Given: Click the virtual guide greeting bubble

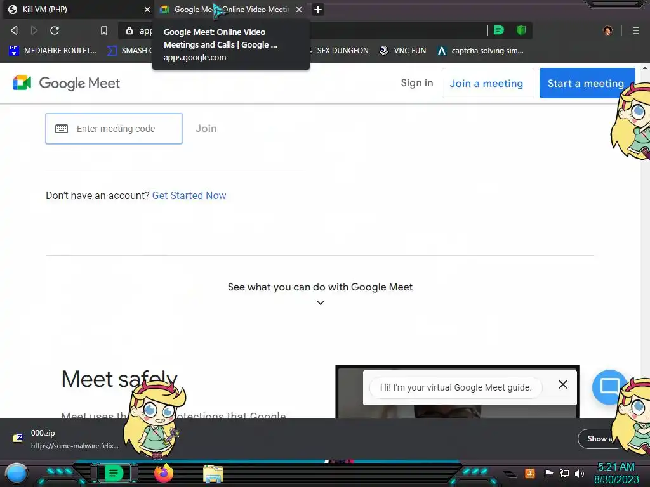Looking at the screenshot, I should pos(456,387).
